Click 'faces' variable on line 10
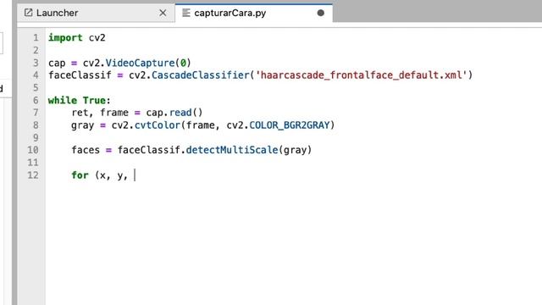This screenshot has height=305, width=542. [86, 150]
